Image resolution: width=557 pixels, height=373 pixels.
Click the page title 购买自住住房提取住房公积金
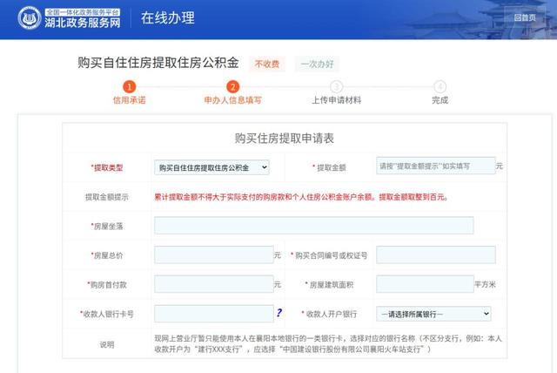point(158,63)
